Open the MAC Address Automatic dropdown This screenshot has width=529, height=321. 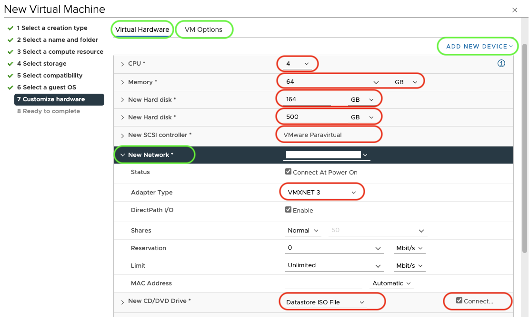391,283
